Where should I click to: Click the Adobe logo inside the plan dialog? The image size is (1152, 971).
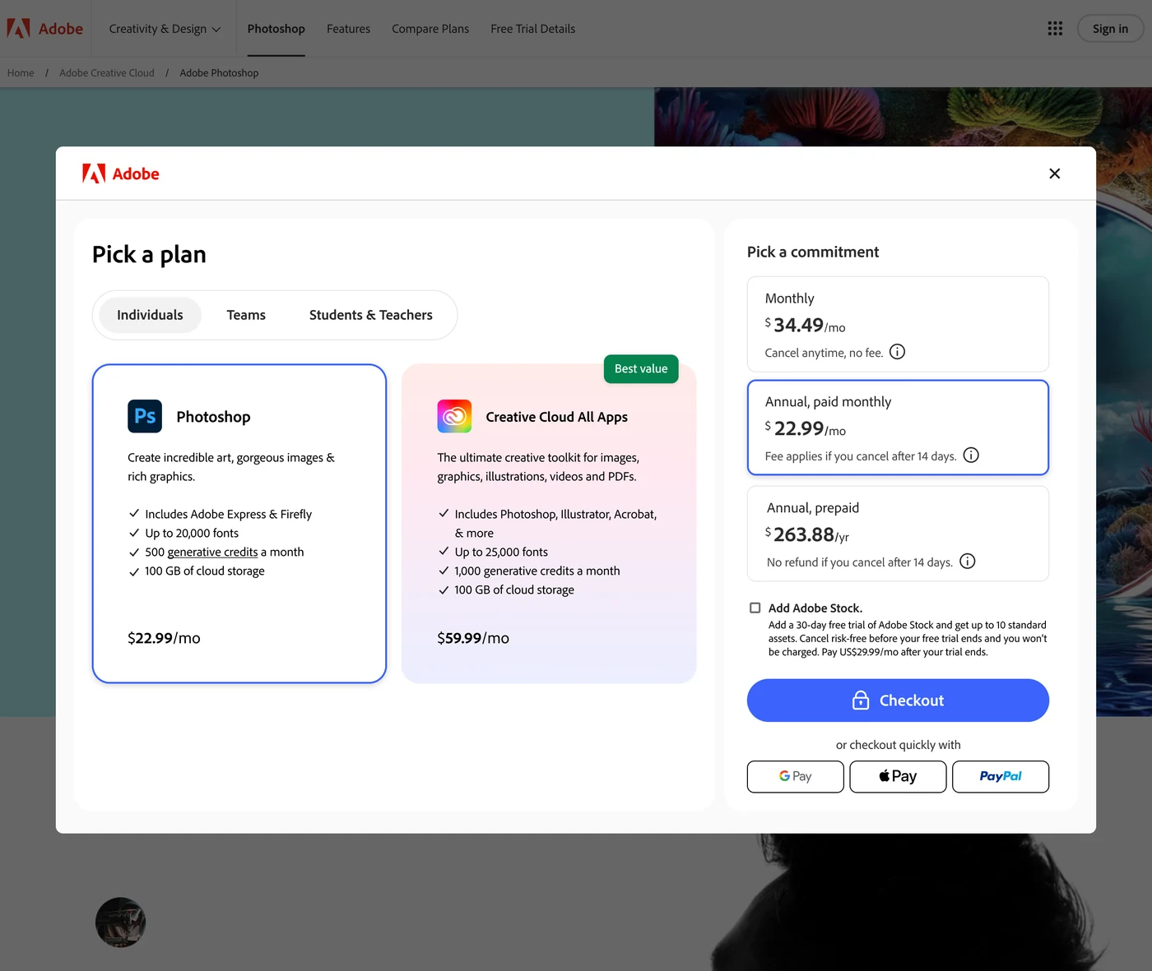(x=121, y=173)
